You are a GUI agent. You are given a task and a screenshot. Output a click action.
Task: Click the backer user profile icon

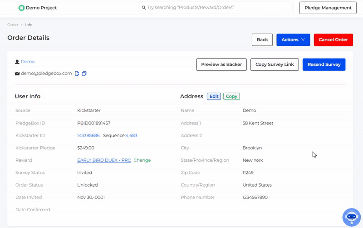pos(17,62)
